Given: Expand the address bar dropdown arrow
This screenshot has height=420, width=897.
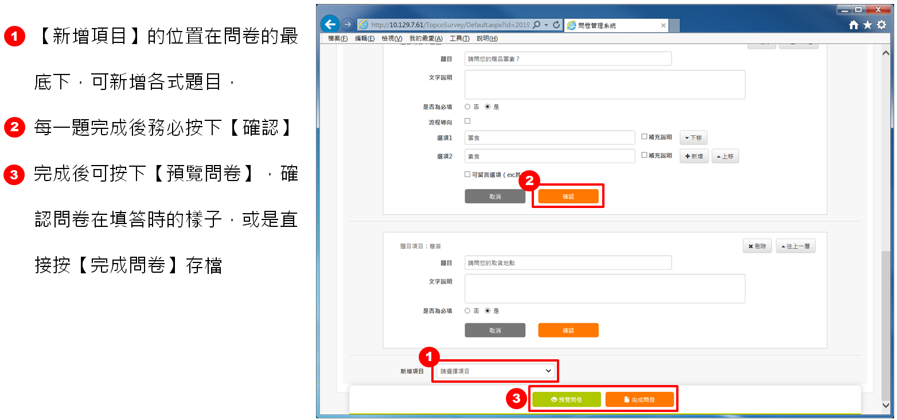Looking at the screenshot, I should click(x=546, y=25).
